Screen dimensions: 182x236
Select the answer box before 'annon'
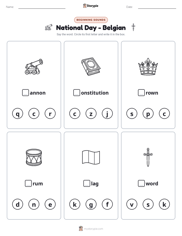coord(25,92)
